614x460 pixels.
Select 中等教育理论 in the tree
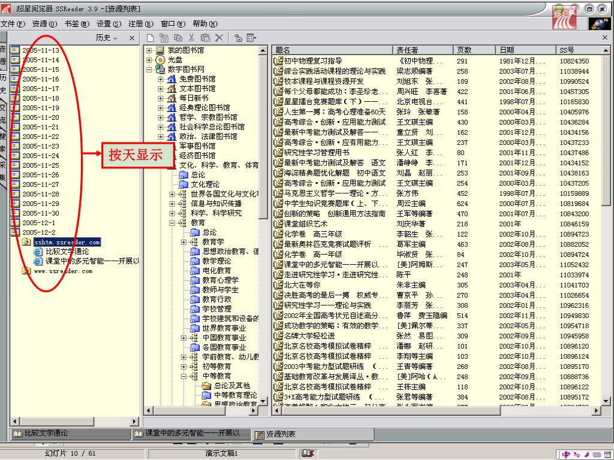tap(235, 395)
